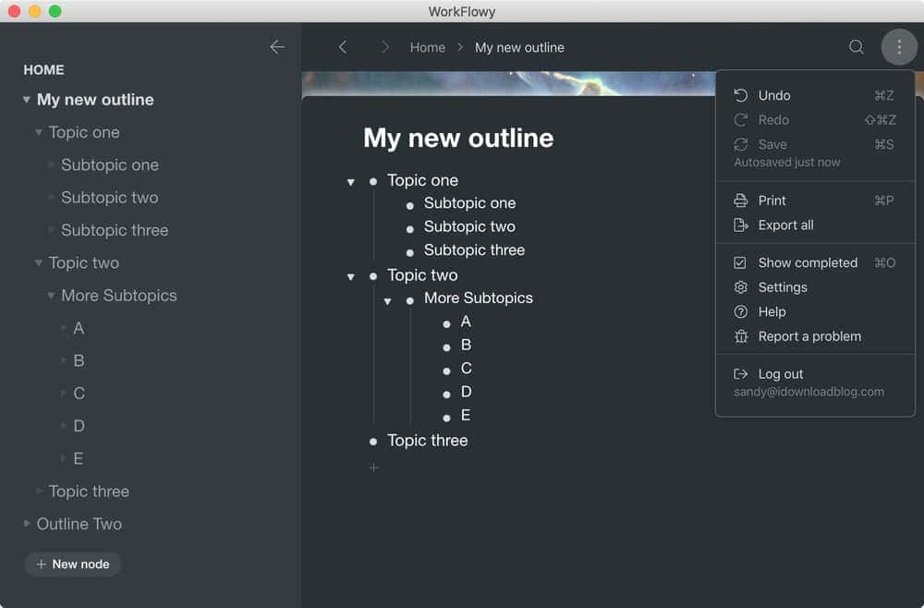This screenshot has width=924, height=608.
Task: Choose Export all from the menu
Action: [785, 225]
